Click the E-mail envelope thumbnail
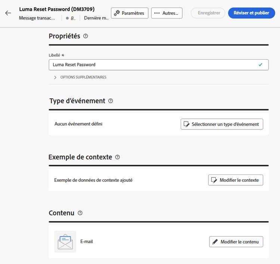The image size is (280, 264). (65, 242)
